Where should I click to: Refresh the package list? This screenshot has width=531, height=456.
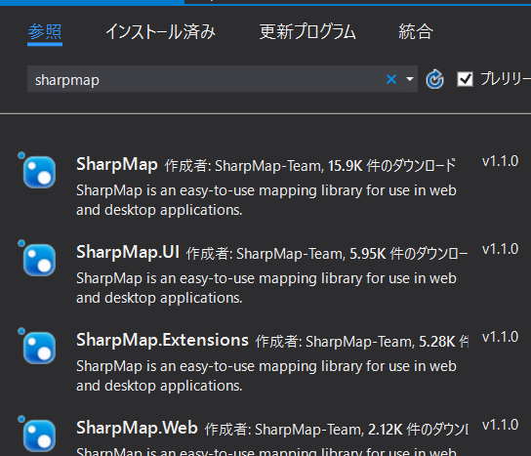click(x=434, y=79)
